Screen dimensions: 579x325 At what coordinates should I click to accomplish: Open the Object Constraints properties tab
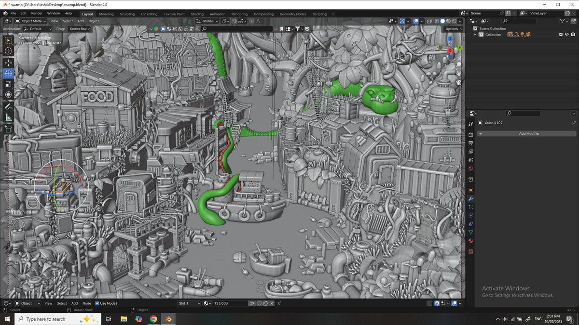pos(471,224)
